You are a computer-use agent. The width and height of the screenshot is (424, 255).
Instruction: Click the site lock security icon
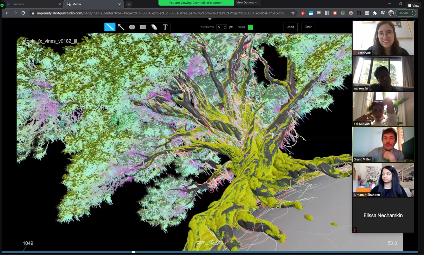pos(33,13)
